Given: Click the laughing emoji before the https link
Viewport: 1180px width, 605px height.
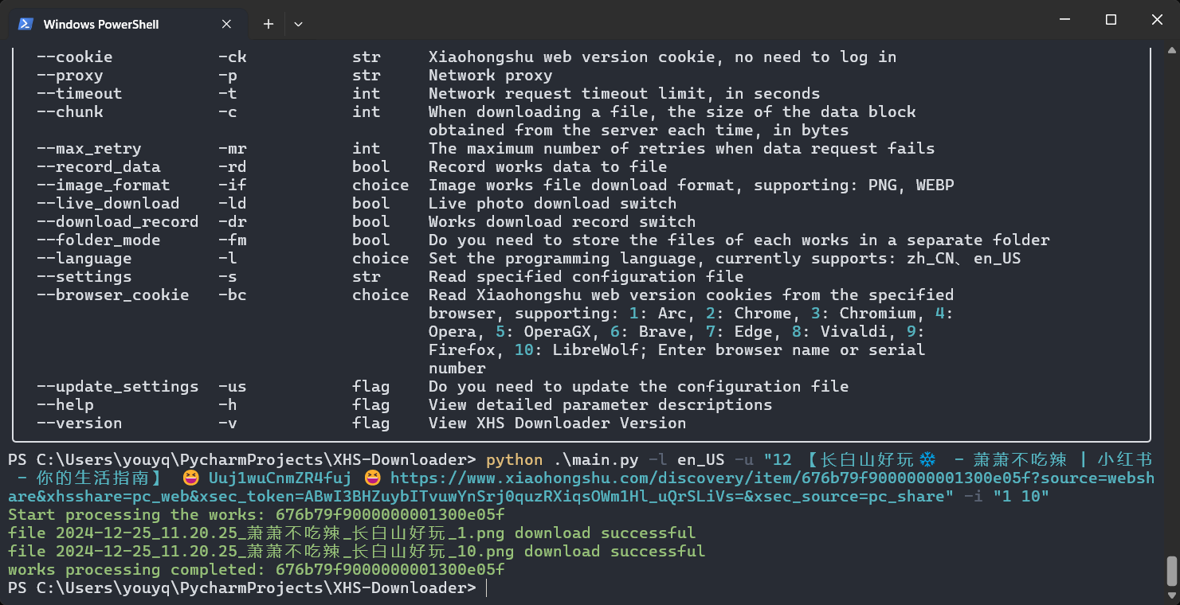Looking at the screenshot, I should (x=372, y=478).
